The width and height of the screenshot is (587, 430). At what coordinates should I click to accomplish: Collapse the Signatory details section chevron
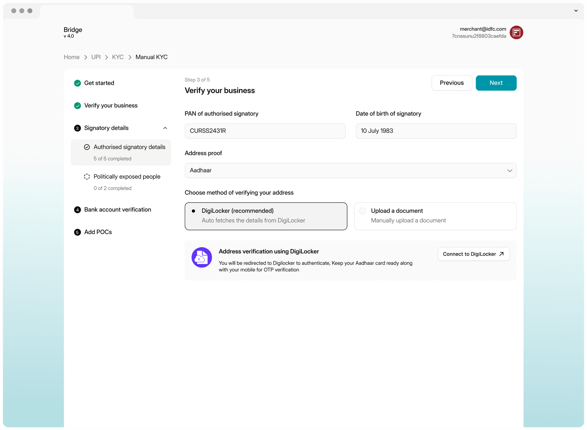pos(165,128)
